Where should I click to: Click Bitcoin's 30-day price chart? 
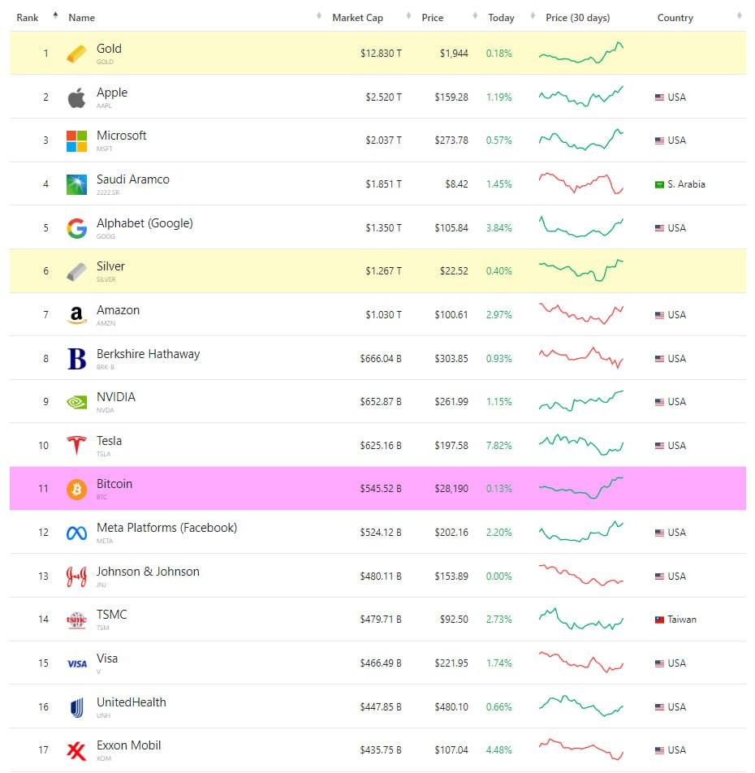581,487
